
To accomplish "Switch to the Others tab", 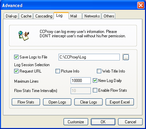I will (109, 16).
